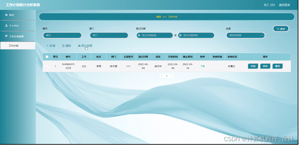Open 首页 in the sidebar menu
Viewport: 299px width, 145px height.
(18, 15)
